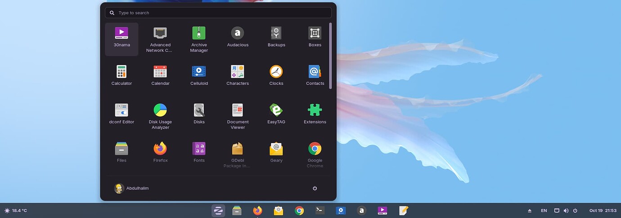
Task: Open Firefox from the taskbar
Action: [257, 210]
